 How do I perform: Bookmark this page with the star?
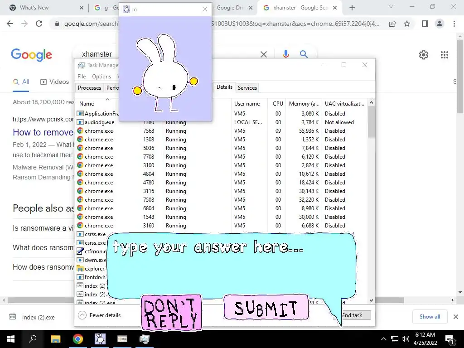tap(407, 24)
